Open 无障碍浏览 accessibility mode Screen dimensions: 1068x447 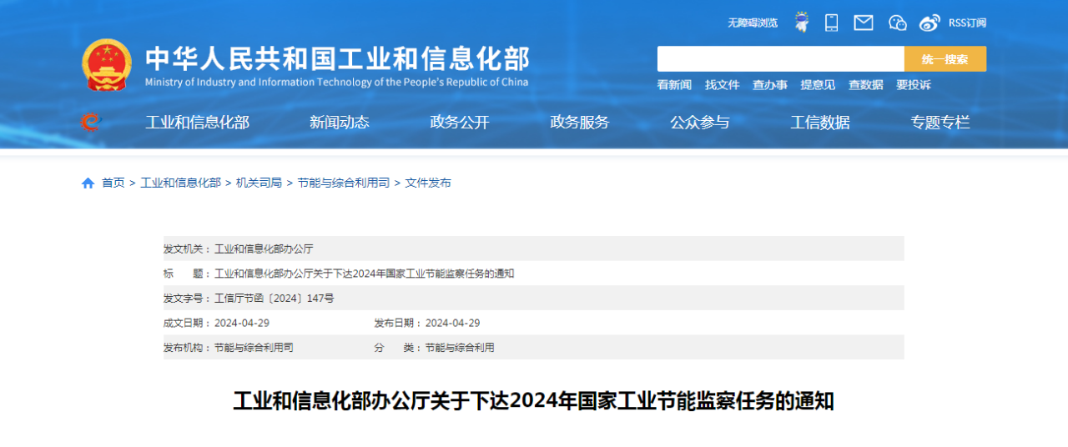[x=752, y=23]
